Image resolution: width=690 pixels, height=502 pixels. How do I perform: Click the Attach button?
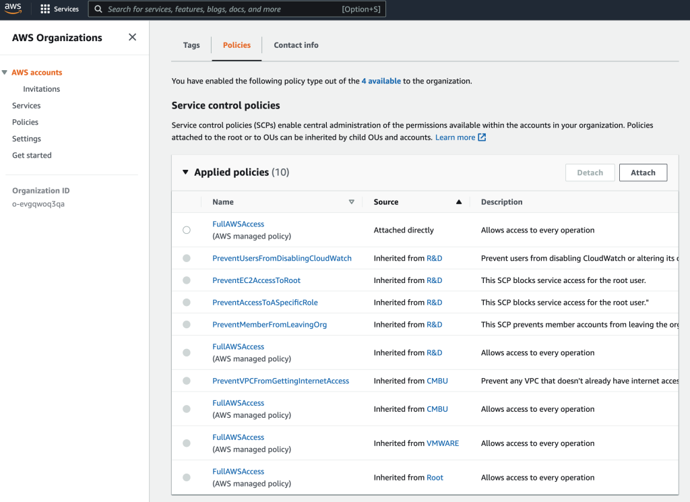coord(642,172)
